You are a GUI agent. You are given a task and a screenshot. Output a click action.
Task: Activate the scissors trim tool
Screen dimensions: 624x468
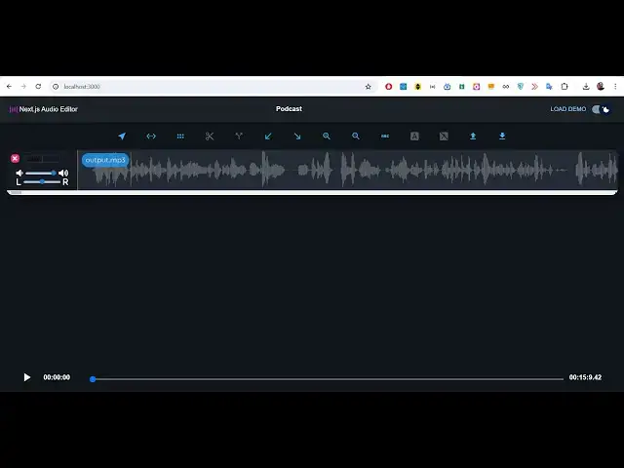pyautogui.click(x=210, y=136)
